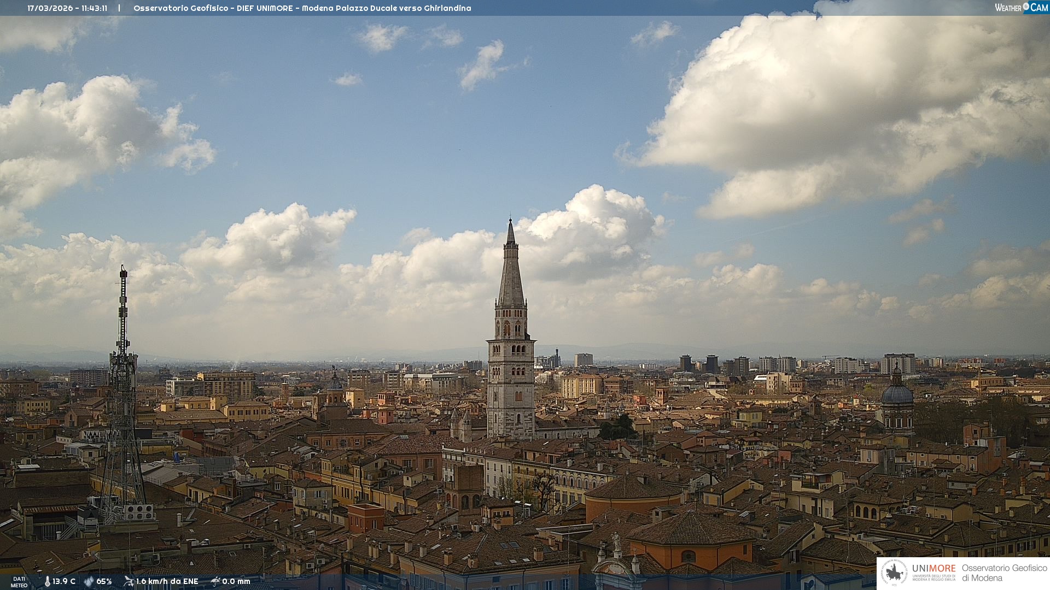Click the 0.0 mm rainfall value
The image size is (1050, 590).
click(x=236, y=582)
